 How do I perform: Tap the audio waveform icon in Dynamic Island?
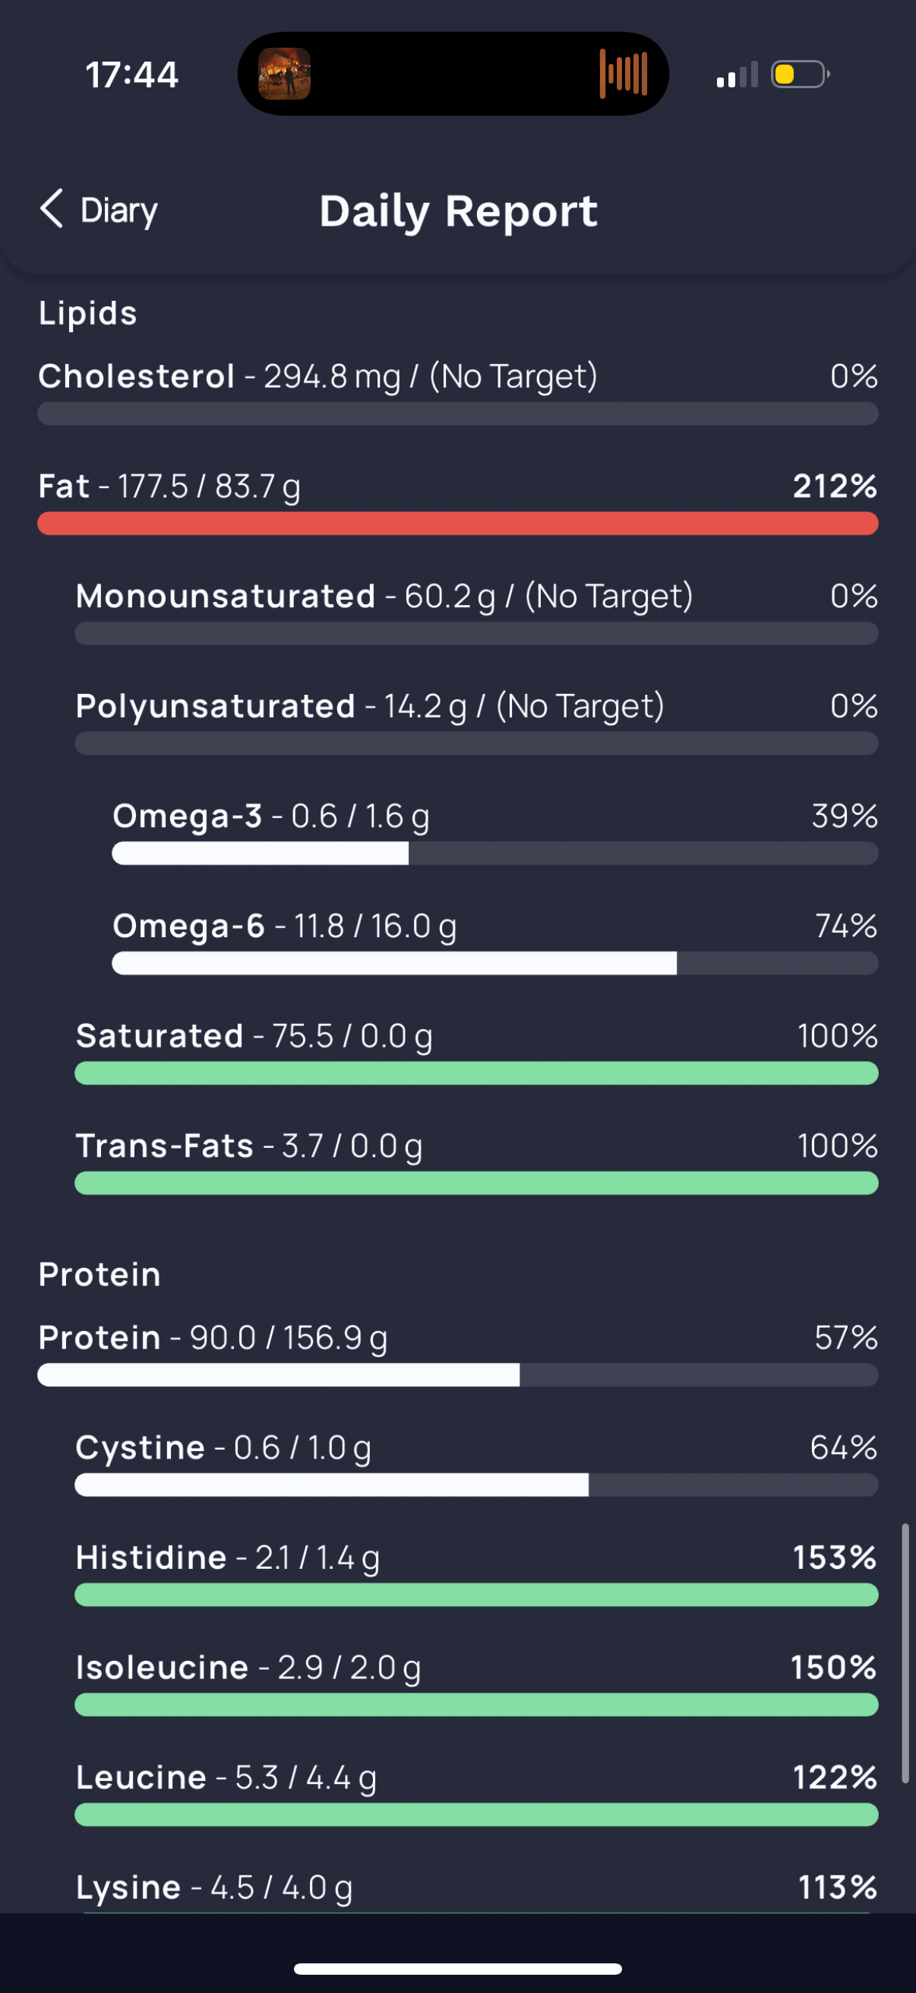[x=623, y=74]
